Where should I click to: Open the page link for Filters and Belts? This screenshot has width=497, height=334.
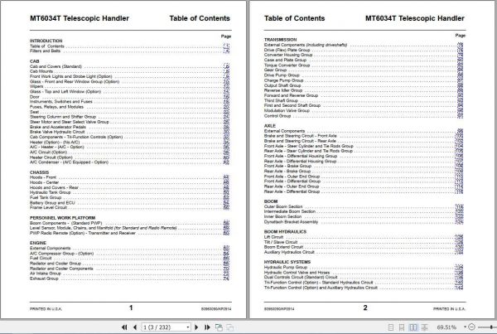226,51
